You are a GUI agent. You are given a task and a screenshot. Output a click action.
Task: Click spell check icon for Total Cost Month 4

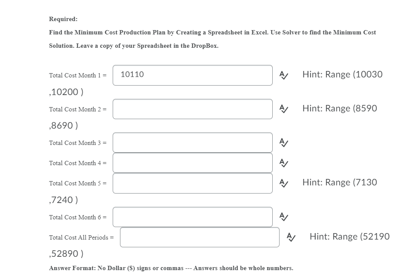pyautogui.click(x=283, y=163)
